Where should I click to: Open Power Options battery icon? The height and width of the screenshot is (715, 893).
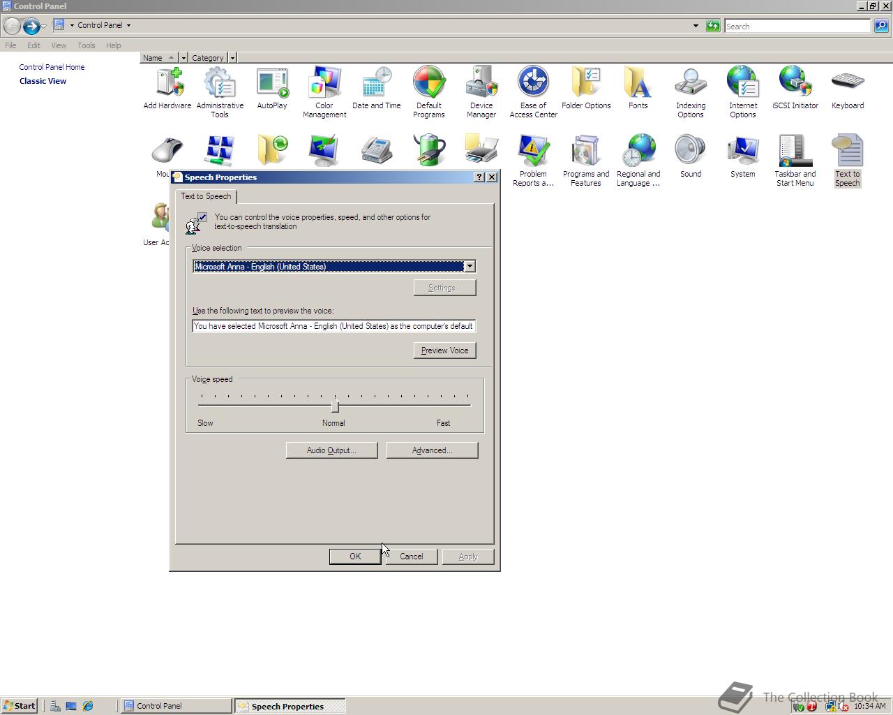[429, 151]
